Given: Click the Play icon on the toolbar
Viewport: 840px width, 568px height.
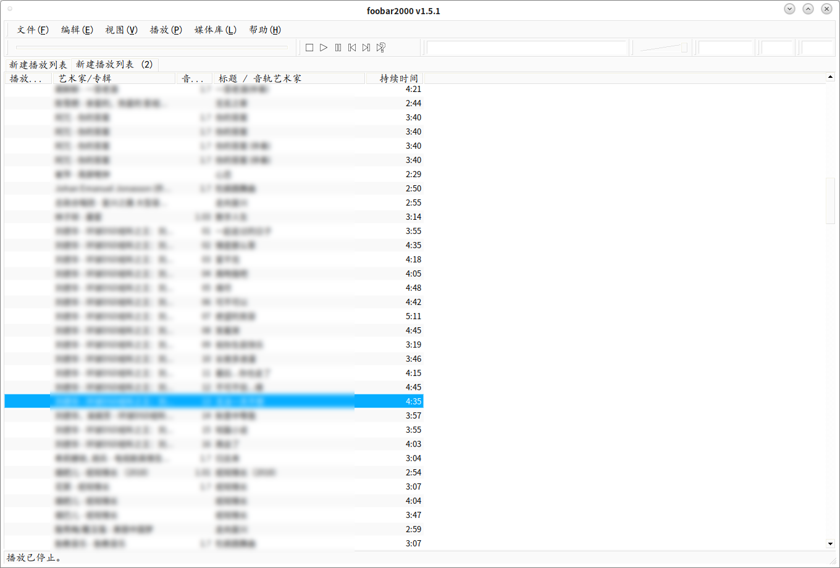Looking at the screenshot, I should [323, 47].
